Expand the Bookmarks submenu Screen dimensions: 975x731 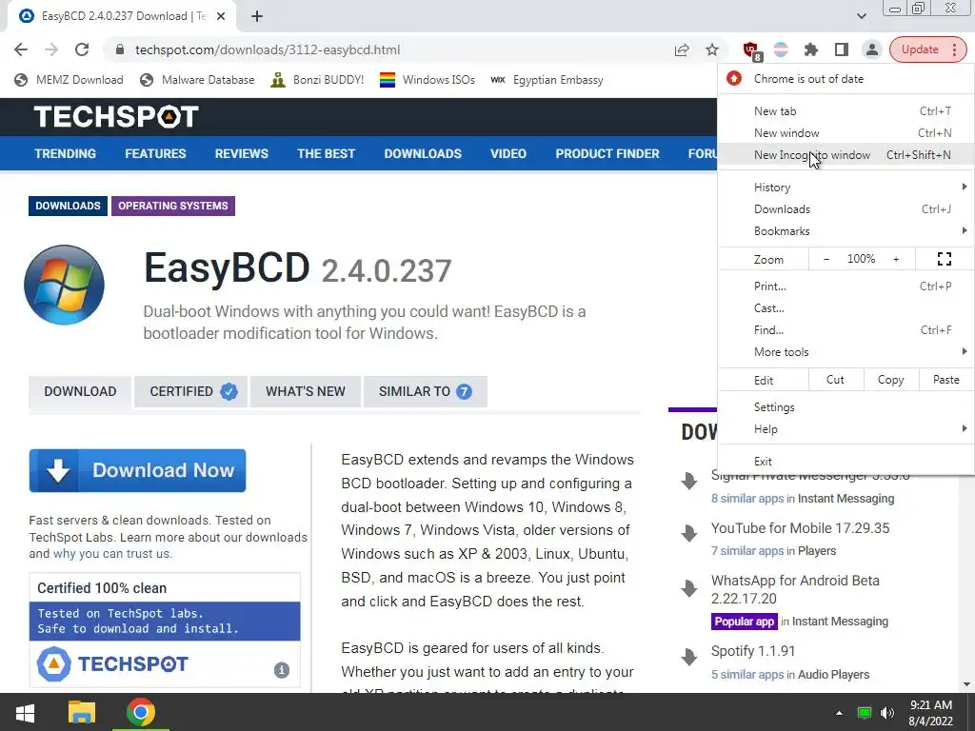click(846, 231)
